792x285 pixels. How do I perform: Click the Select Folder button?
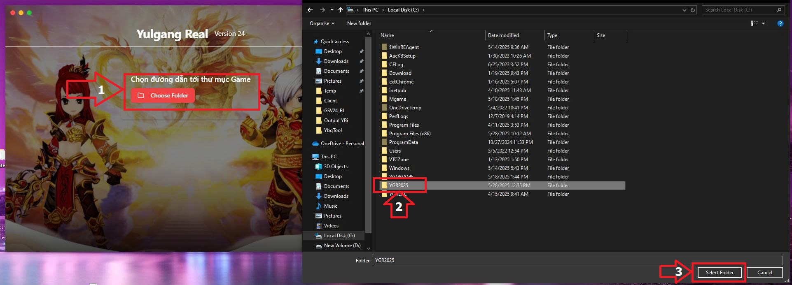[720, 272]
